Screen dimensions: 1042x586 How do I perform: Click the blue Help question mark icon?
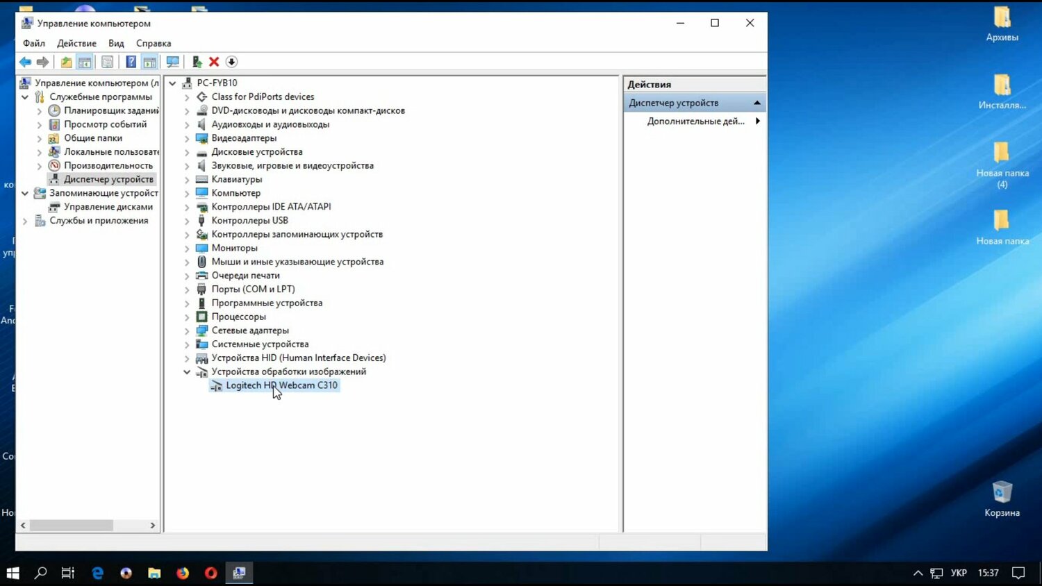coord(131,62)
